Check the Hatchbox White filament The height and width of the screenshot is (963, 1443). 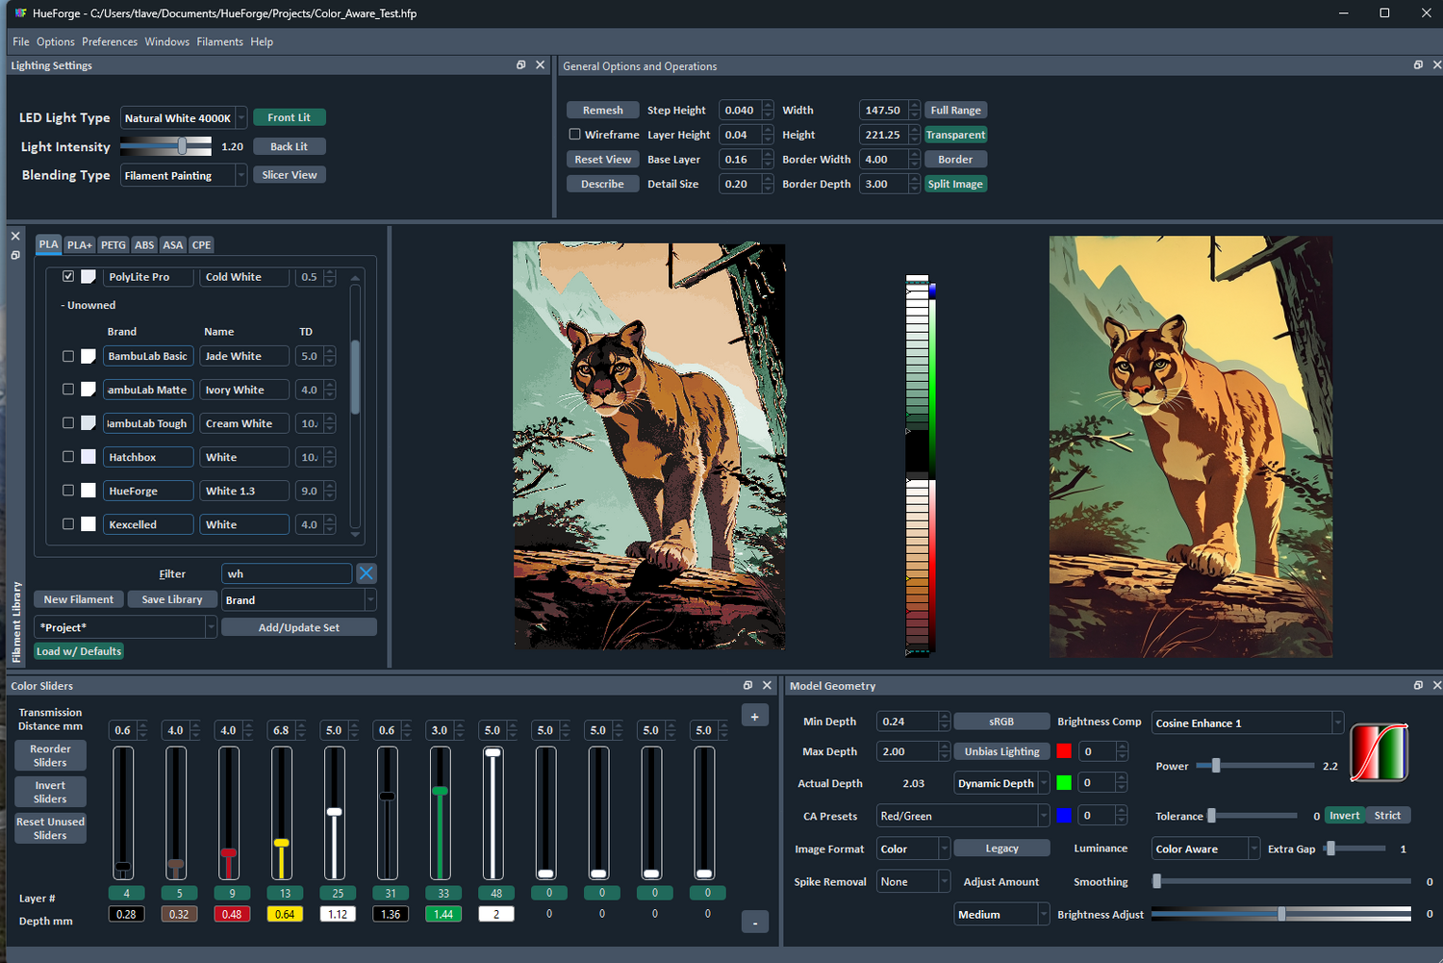pos(68,457)
